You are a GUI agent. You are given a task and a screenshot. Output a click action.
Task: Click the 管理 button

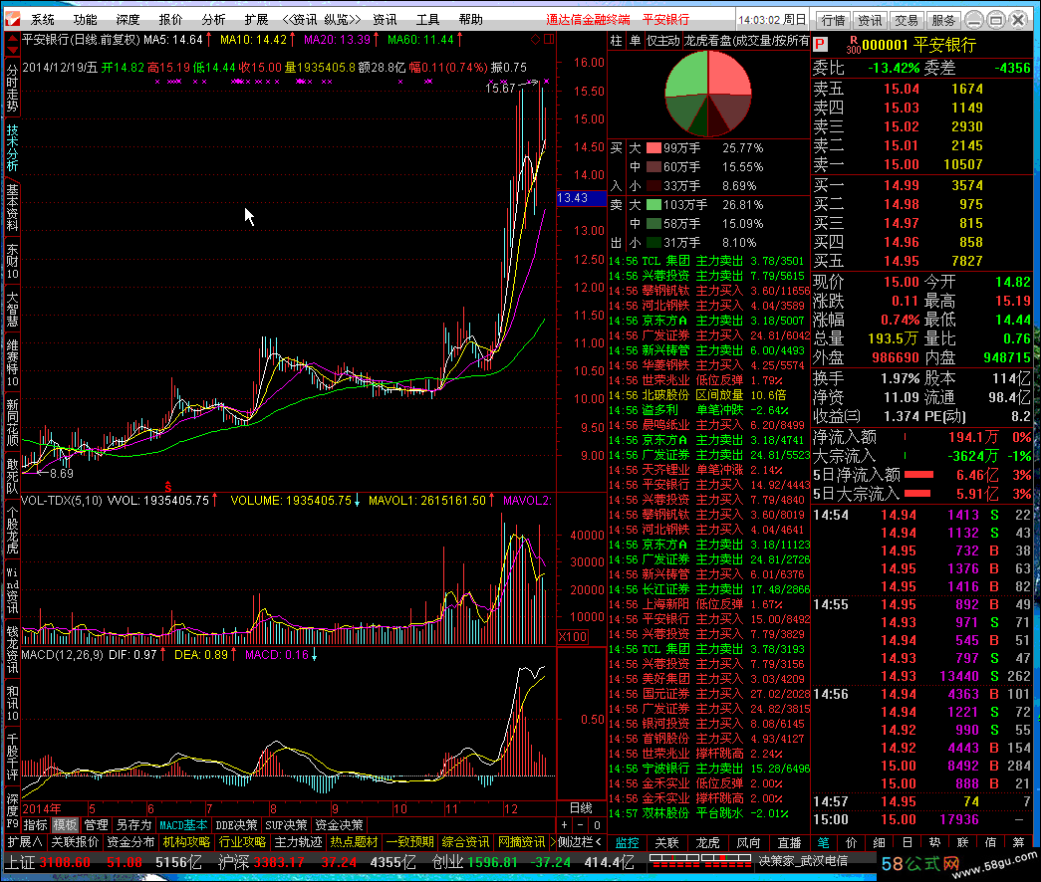tap(96, 825)
